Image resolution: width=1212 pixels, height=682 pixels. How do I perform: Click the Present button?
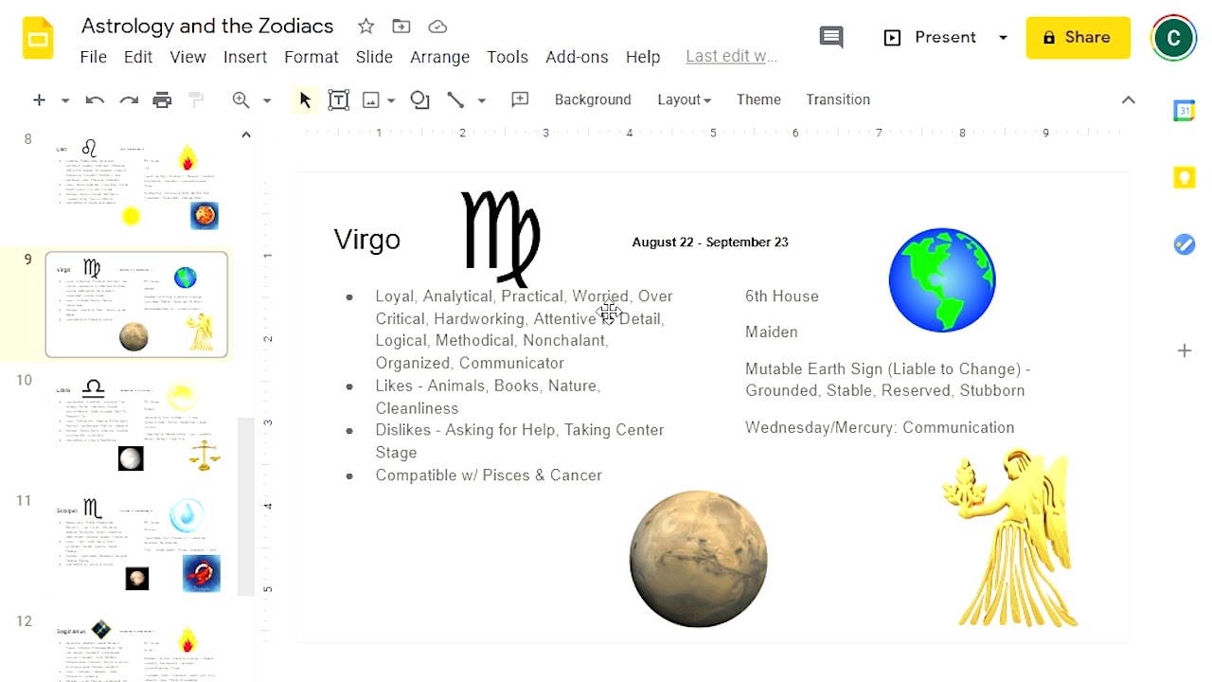(931, 38)
